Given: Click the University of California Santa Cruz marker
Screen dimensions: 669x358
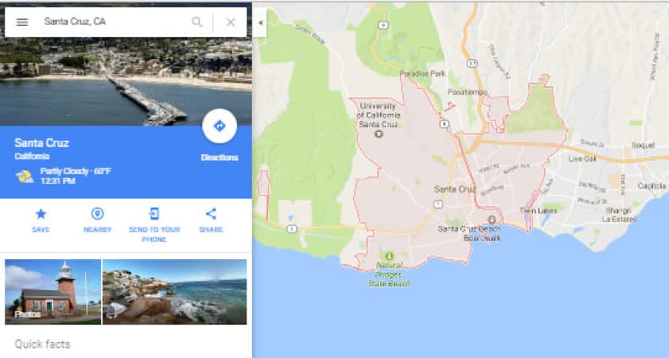Looking at the screenshot, I should [x=378, y=134].
